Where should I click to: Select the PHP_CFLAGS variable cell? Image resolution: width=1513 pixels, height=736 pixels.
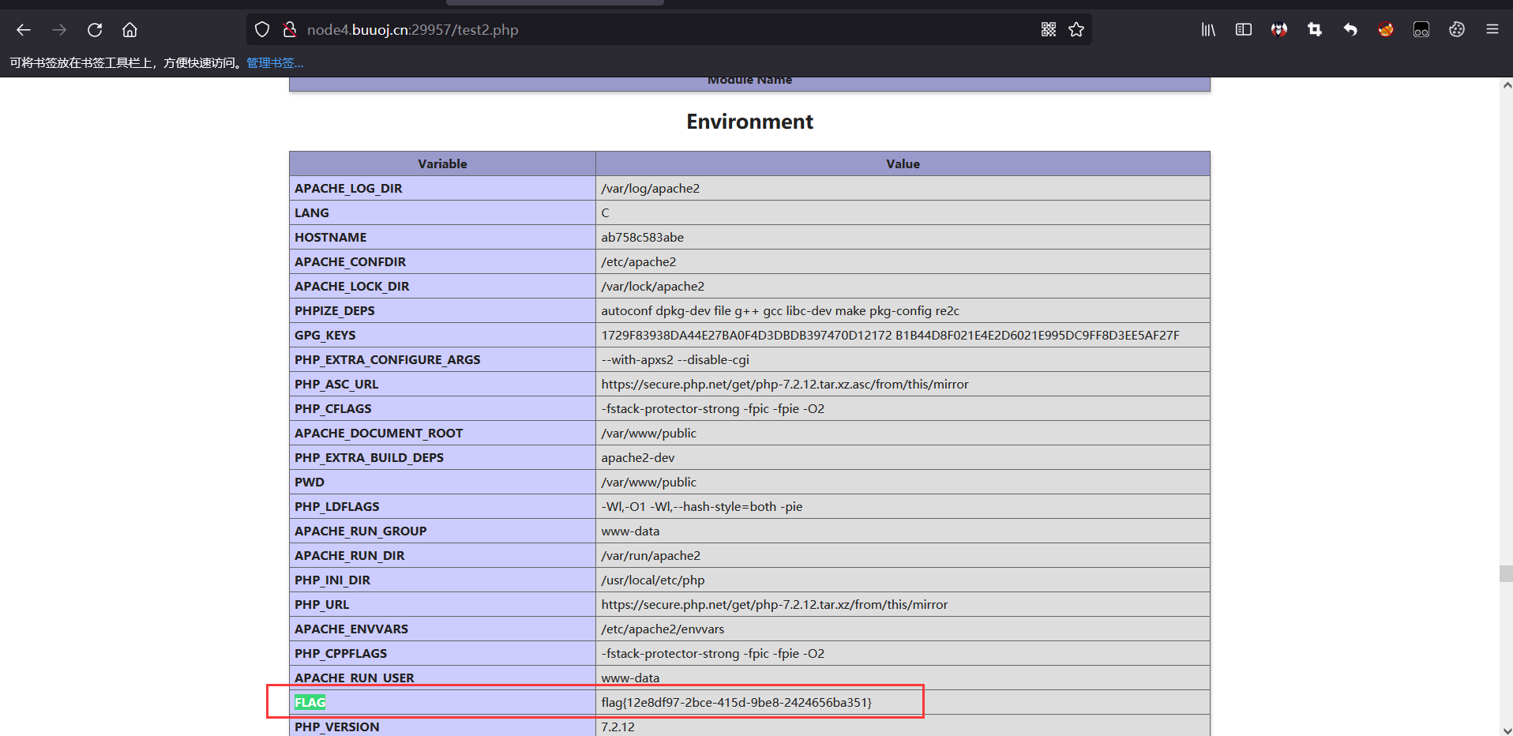[x=442, y=408]
